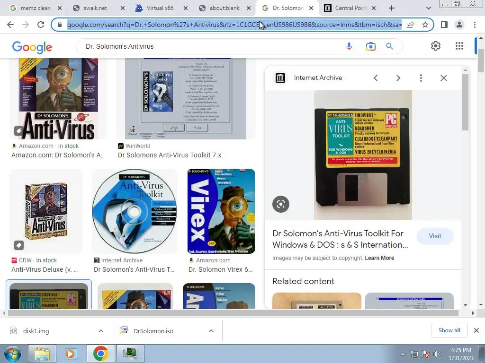The height and width of the screenshot is (363, 485).
Task: Visit the Internet Archive source page
Action: [435, 236]
